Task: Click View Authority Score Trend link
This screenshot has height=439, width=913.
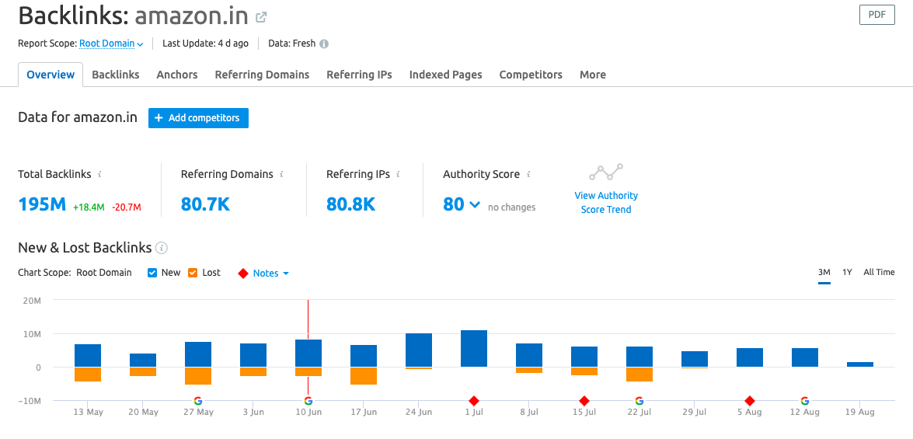Action: tap(606, 203)
